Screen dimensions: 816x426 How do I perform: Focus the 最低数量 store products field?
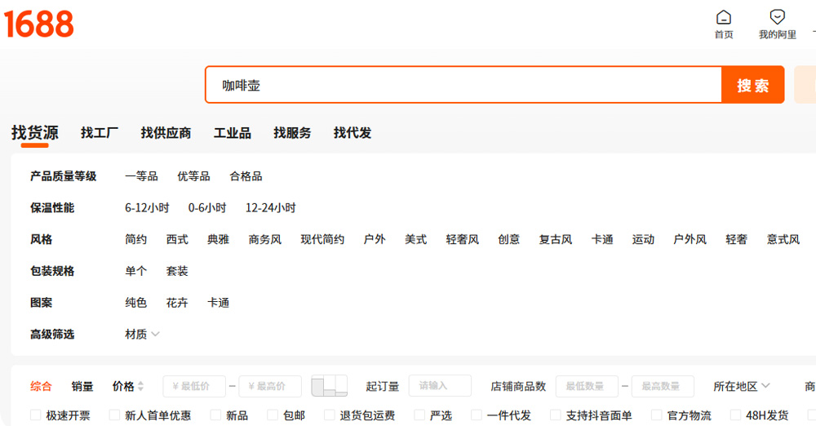click(587, 386)
